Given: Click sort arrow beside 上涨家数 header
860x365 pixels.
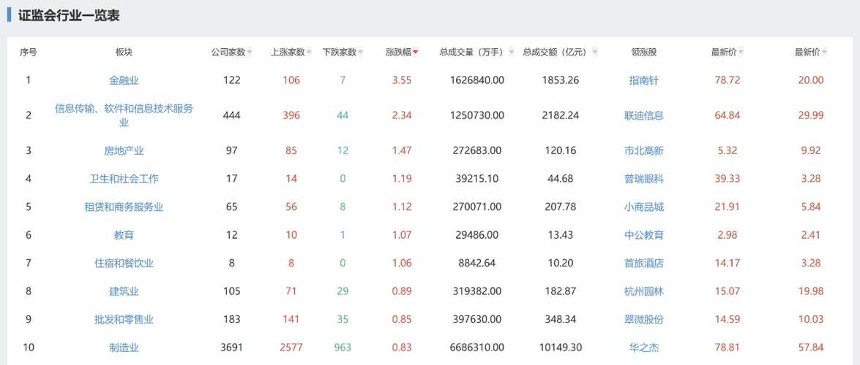Looking at the screenshot, I should 309,53.
